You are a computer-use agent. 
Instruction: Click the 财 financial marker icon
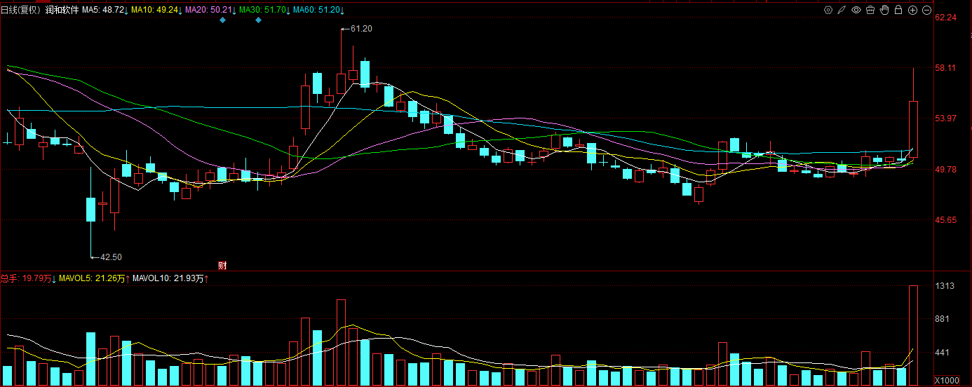coord(222,265)
